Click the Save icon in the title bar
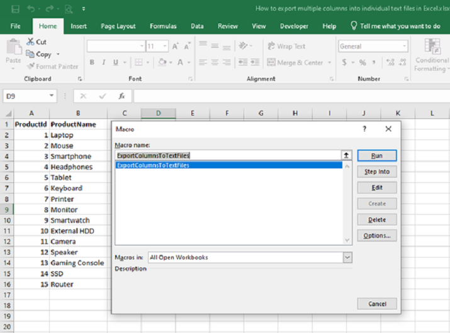Viewport: 450px width, 333px height. pyautogui.click(x=15, y=9)
